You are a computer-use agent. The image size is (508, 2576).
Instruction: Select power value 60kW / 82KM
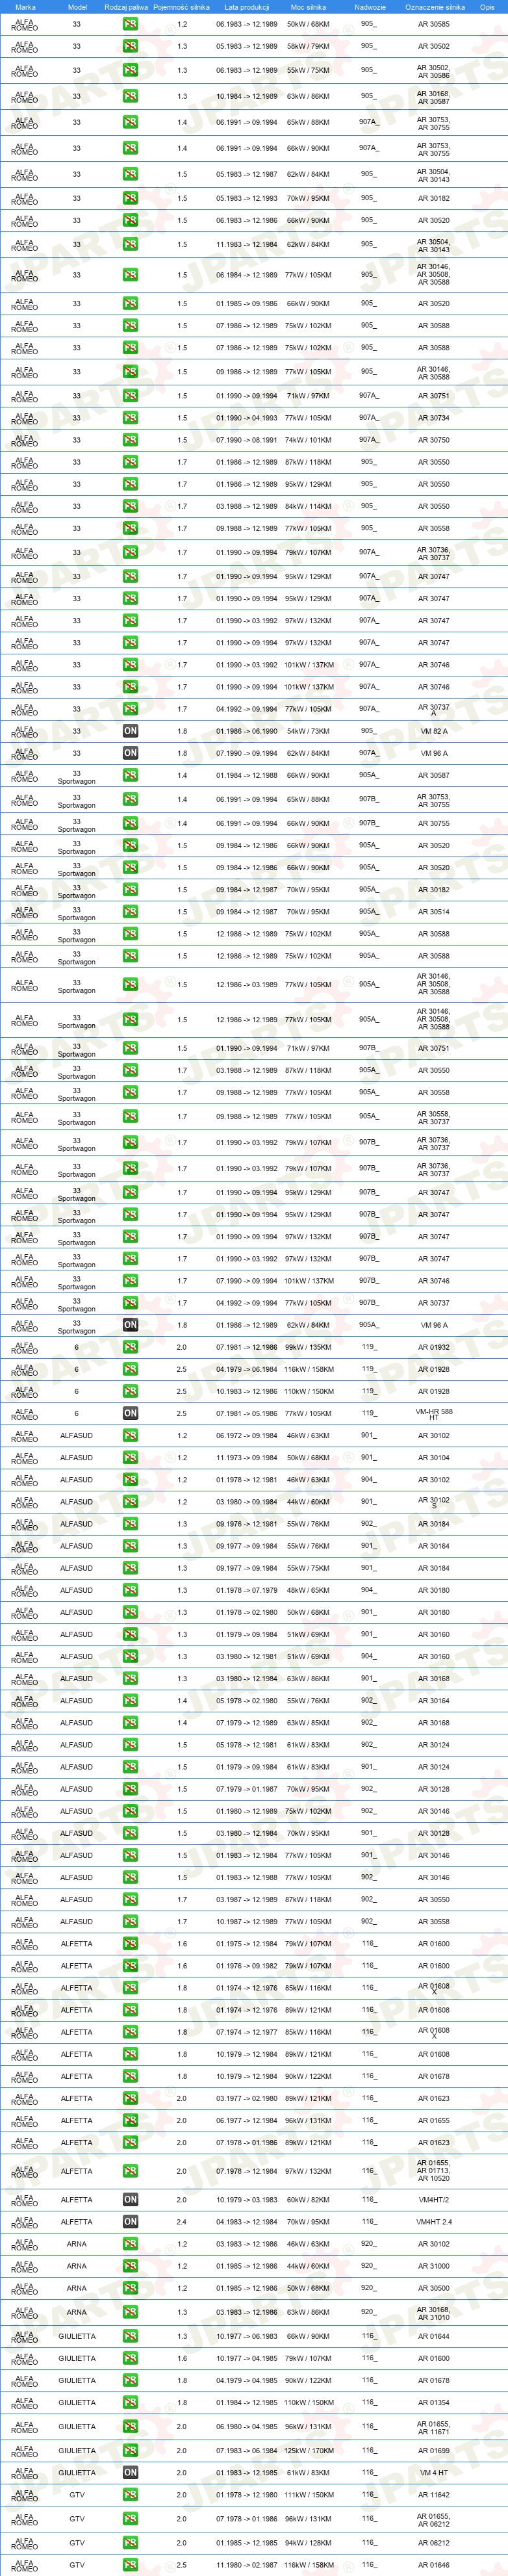(308, 2199)
